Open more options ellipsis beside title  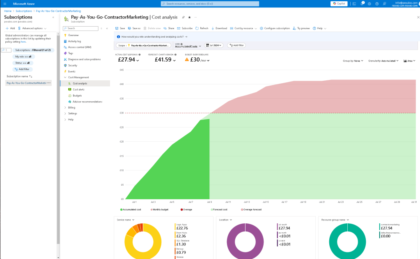[195, 17]
